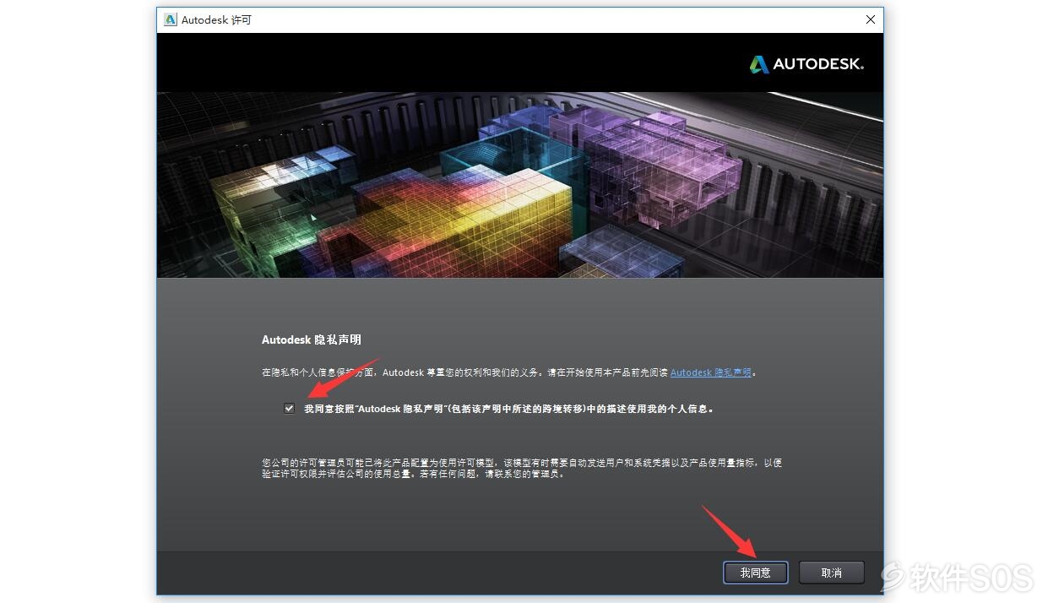
Task: Click the paragraph starting with 在隐私和个人信息保护方面
Action: tap(509, 372)
